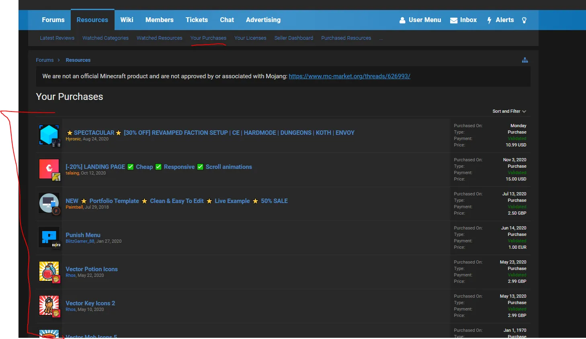Switch to the Forums tab
Viewport: 586px width, 339px height.
[53, 20]
